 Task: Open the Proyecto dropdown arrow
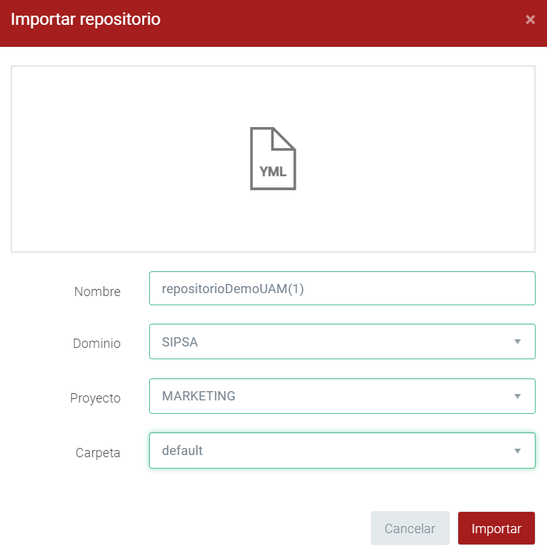517,396
